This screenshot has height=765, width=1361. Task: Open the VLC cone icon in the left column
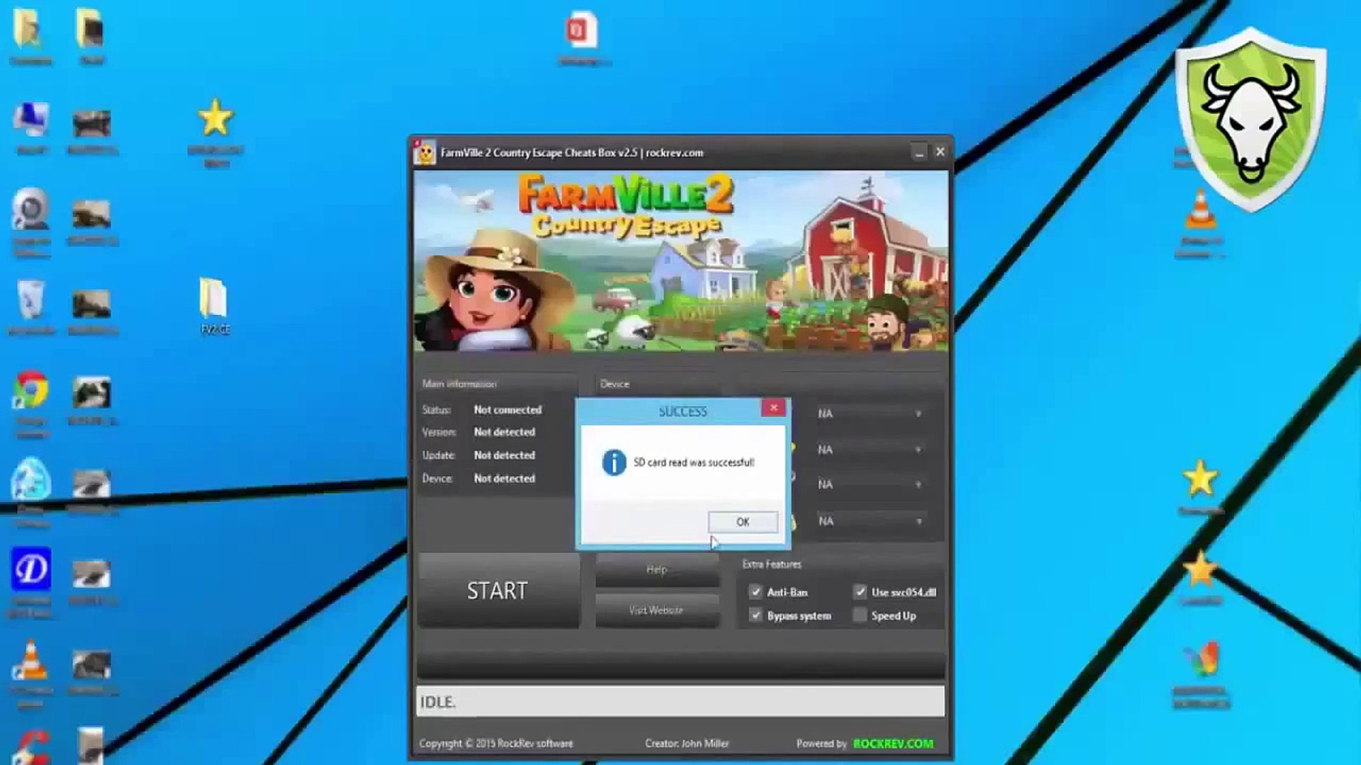coord(30,660)
